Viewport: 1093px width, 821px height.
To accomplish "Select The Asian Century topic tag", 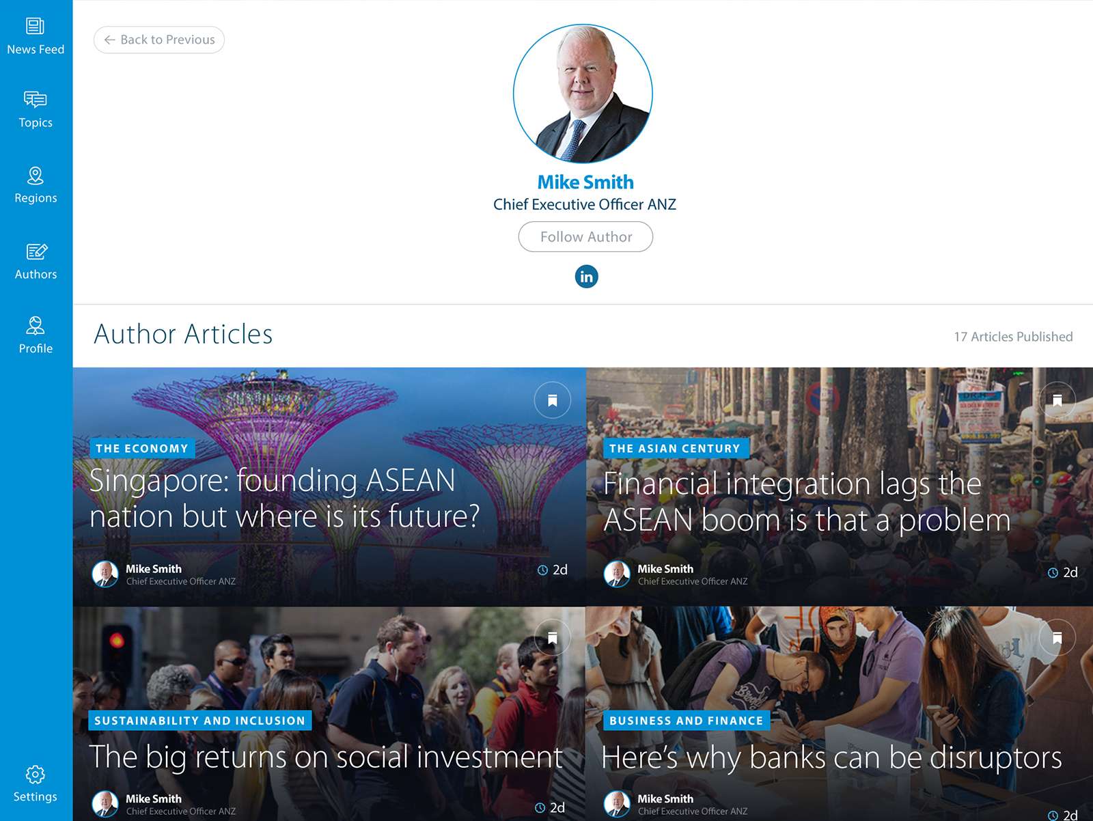I will pyautogui.click(x=675, y=448).
